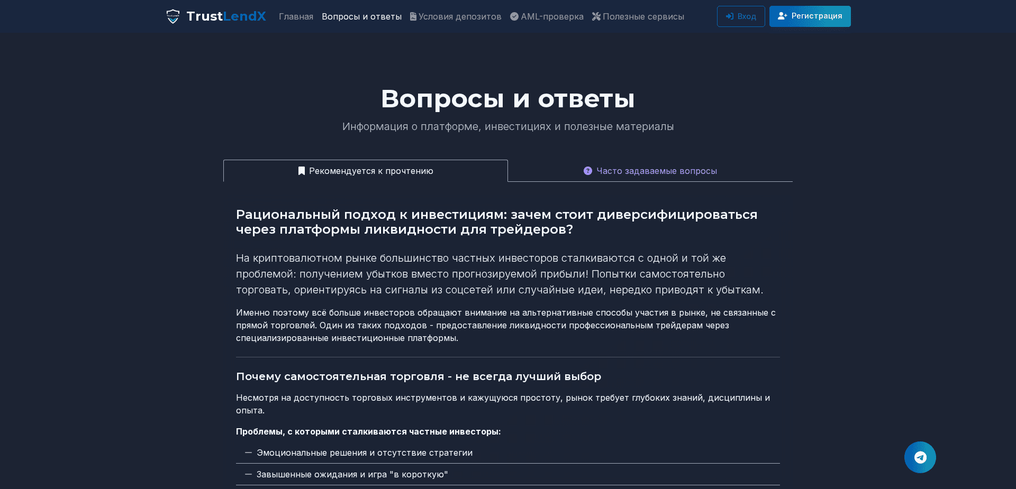
Task: Open the AML-проверка section
Action: coord(552,16)
